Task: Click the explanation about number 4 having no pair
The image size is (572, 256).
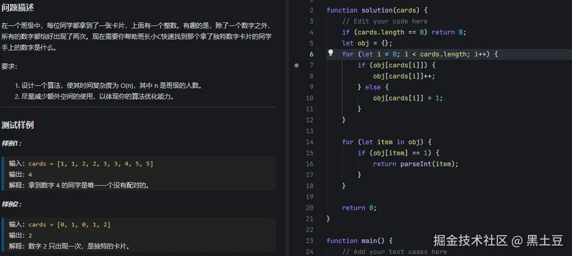Action: point(79,186)
